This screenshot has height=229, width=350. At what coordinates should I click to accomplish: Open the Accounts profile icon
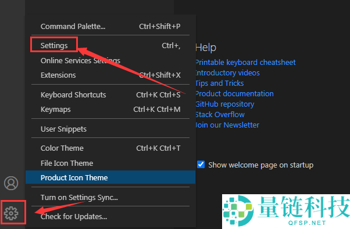point(11,183)
